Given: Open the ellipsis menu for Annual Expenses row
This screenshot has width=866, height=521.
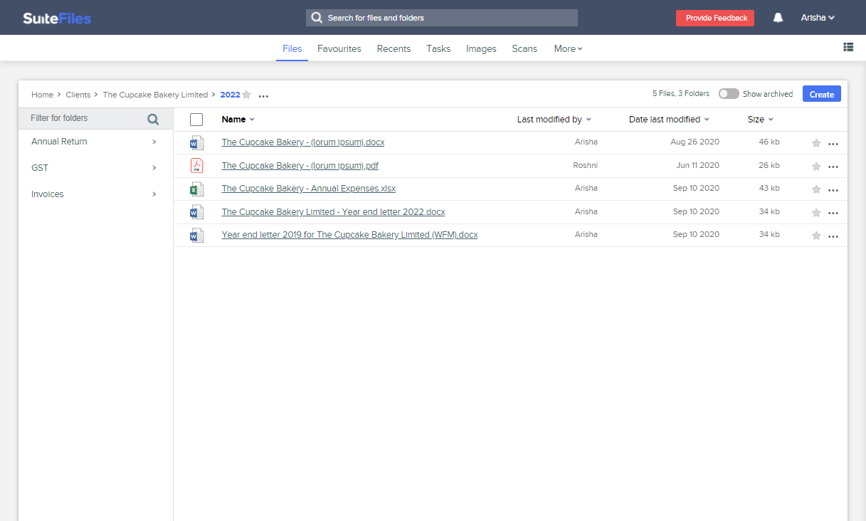Looking at the screenshot, I should (833, 189).
